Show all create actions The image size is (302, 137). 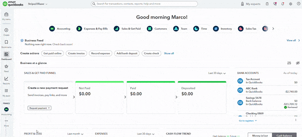(169, 53)
